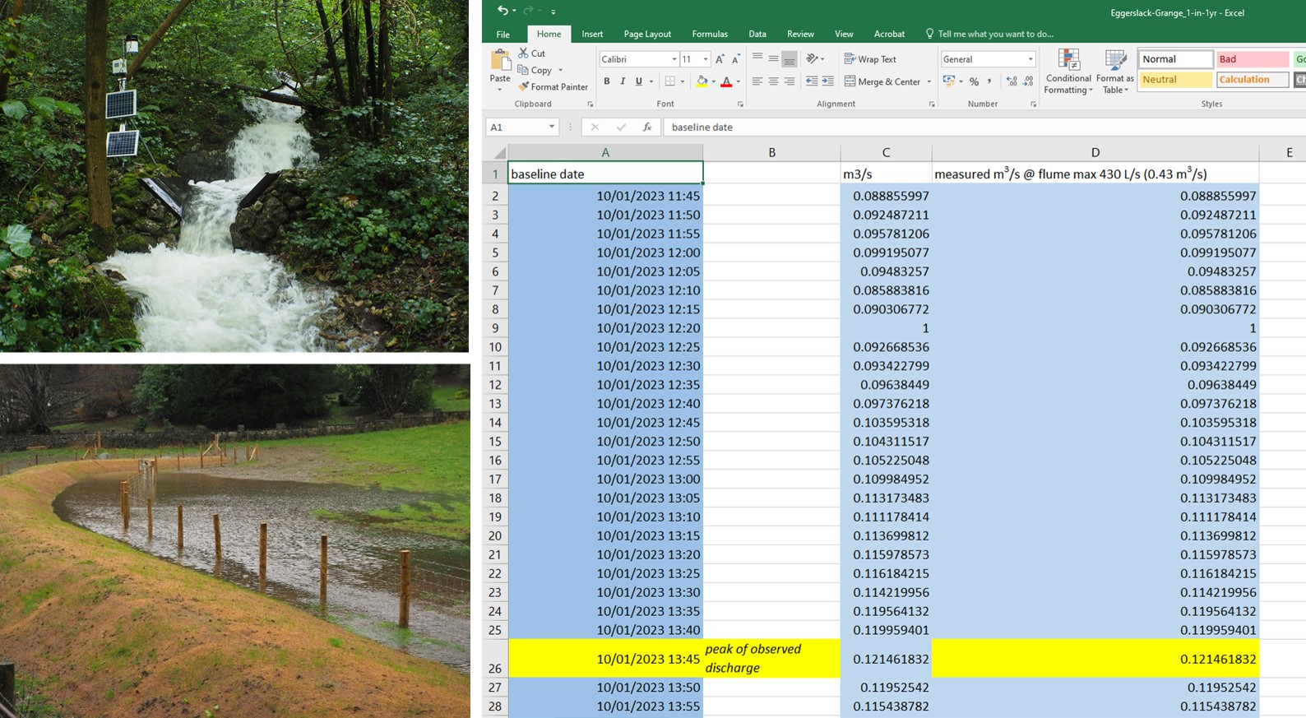Switch to the Page Layout tab

click(x=646, y=34)
